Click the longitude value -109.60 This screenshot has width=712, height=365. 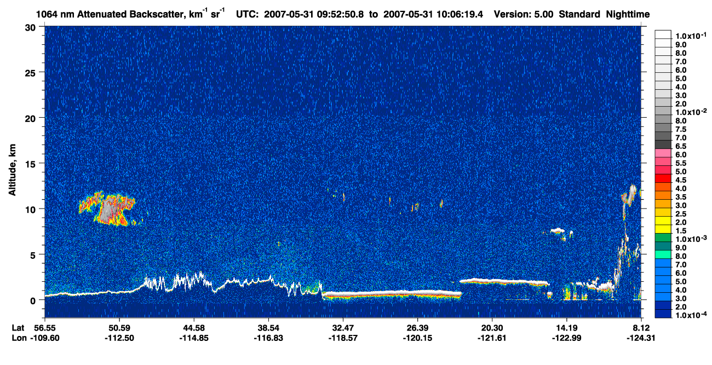tap(44, 338)
